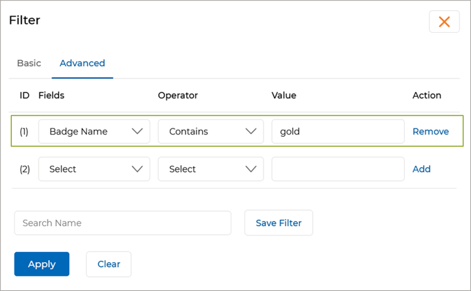Click the chevron in row 2 Operator select
Screen dimensions: 471x291
click(251, 169)
